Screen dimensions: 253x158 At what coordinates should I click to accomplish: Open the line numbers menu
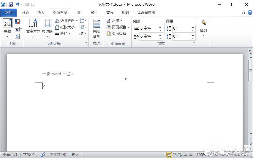click(x=83, y=27)
